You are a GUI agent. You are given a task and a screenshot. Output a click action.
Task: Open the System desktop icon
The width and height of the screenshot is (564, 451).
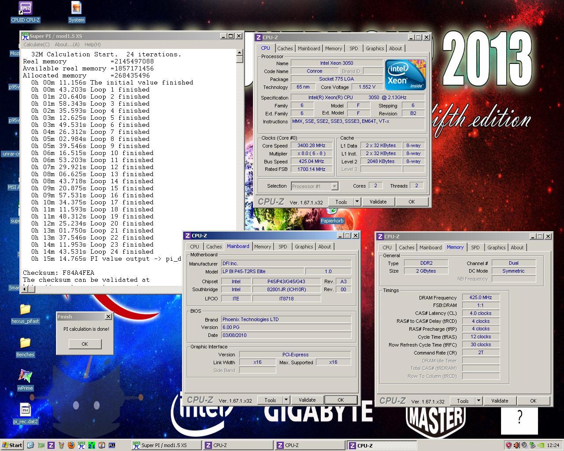[76, 11]
